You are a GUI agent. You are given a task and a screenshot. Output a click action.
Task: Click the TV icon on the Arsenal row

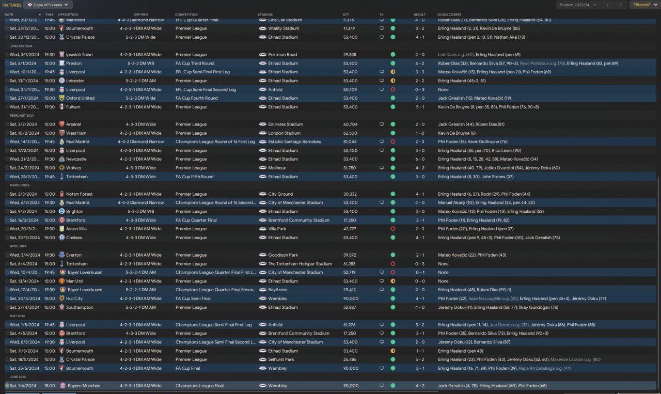click(x=382, y=124)
